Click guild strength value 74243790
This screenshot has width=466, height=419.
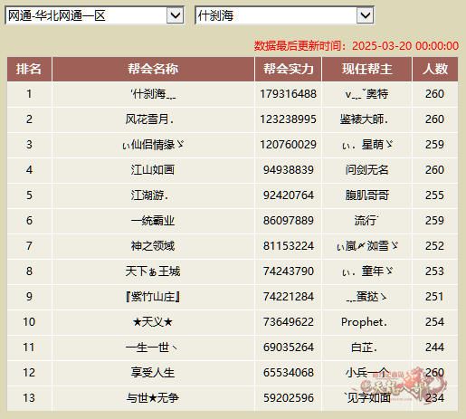tap(289, 271)
